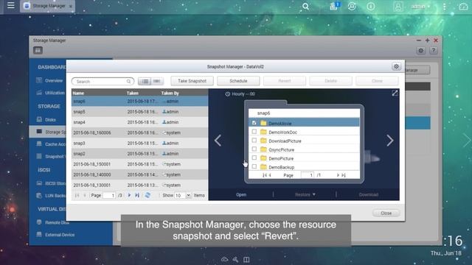Select snapshot 2015-06-18_160006 row
Screen dimensions: 472x265
pyautogui.click(x=139, y=132)
